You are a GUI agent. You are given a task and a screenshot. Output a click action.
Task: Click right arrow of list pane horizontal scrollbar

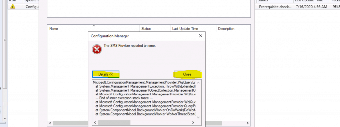pos(248,123)
